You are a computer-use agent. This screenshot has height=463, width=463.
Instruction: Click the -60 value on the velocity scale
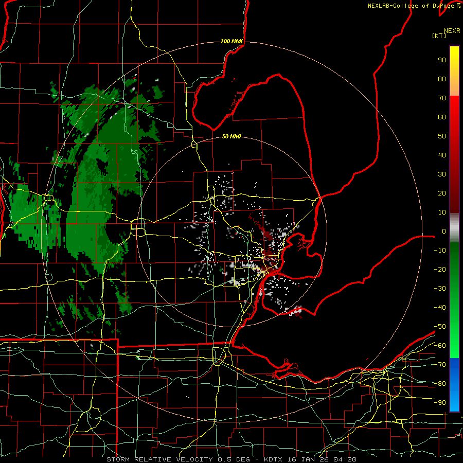pos(440,346)
